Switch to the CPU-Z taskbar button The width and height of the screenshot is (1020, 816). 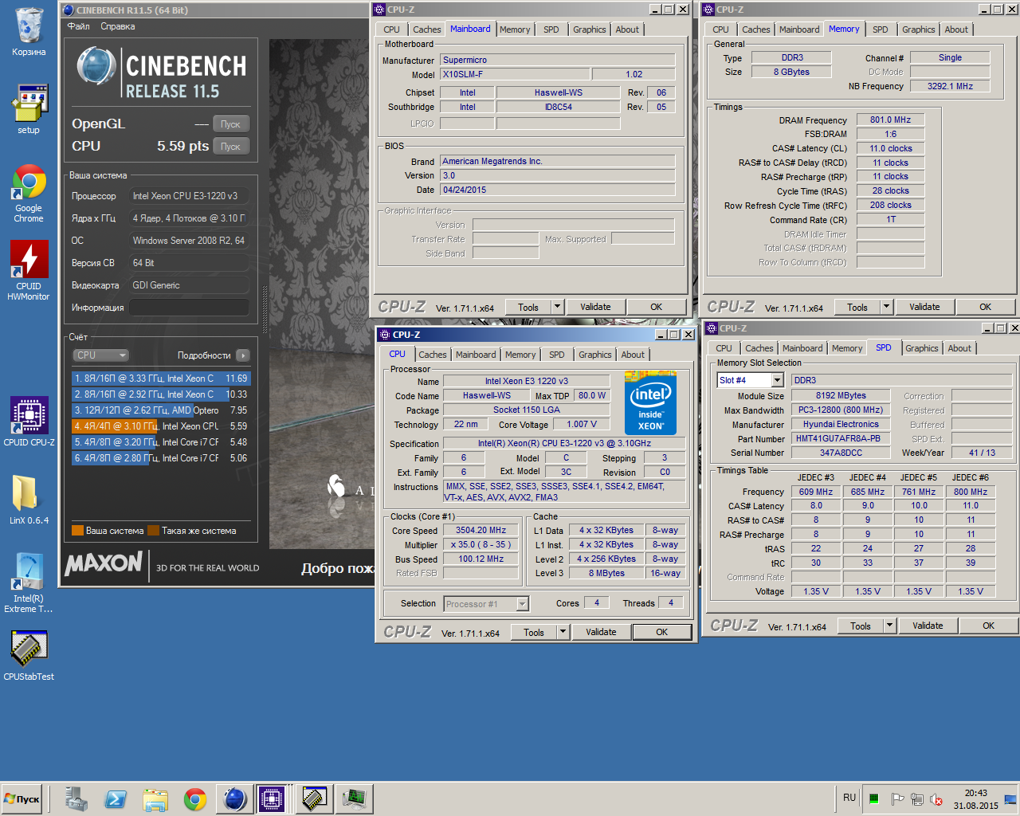(x=272, y=799)
